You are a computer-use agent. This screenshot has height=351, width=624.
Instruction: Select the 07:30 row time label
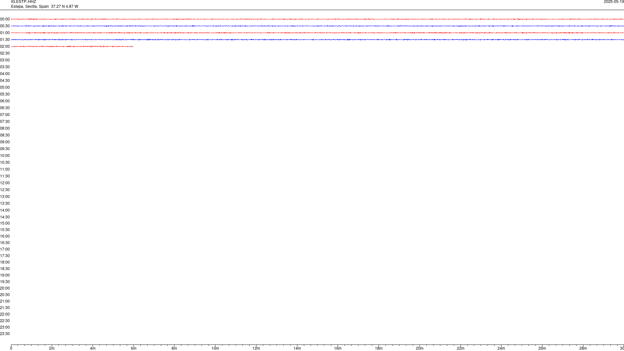click(x=5, y=122)
